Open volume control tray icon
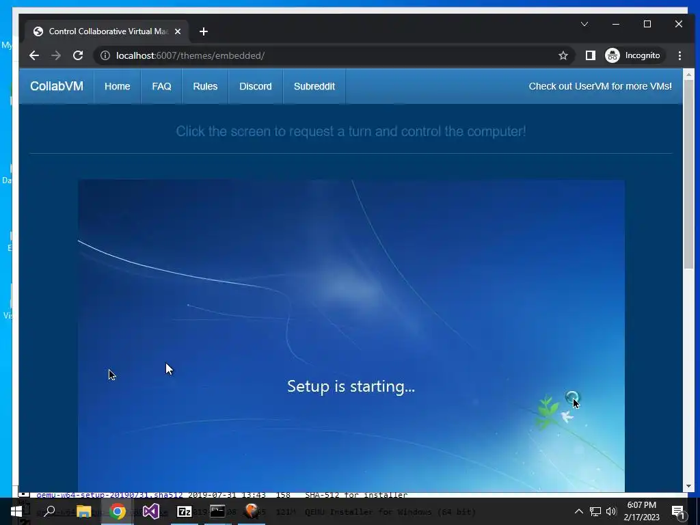The height and width of the screenshot is (525, 700). point(611,511)
